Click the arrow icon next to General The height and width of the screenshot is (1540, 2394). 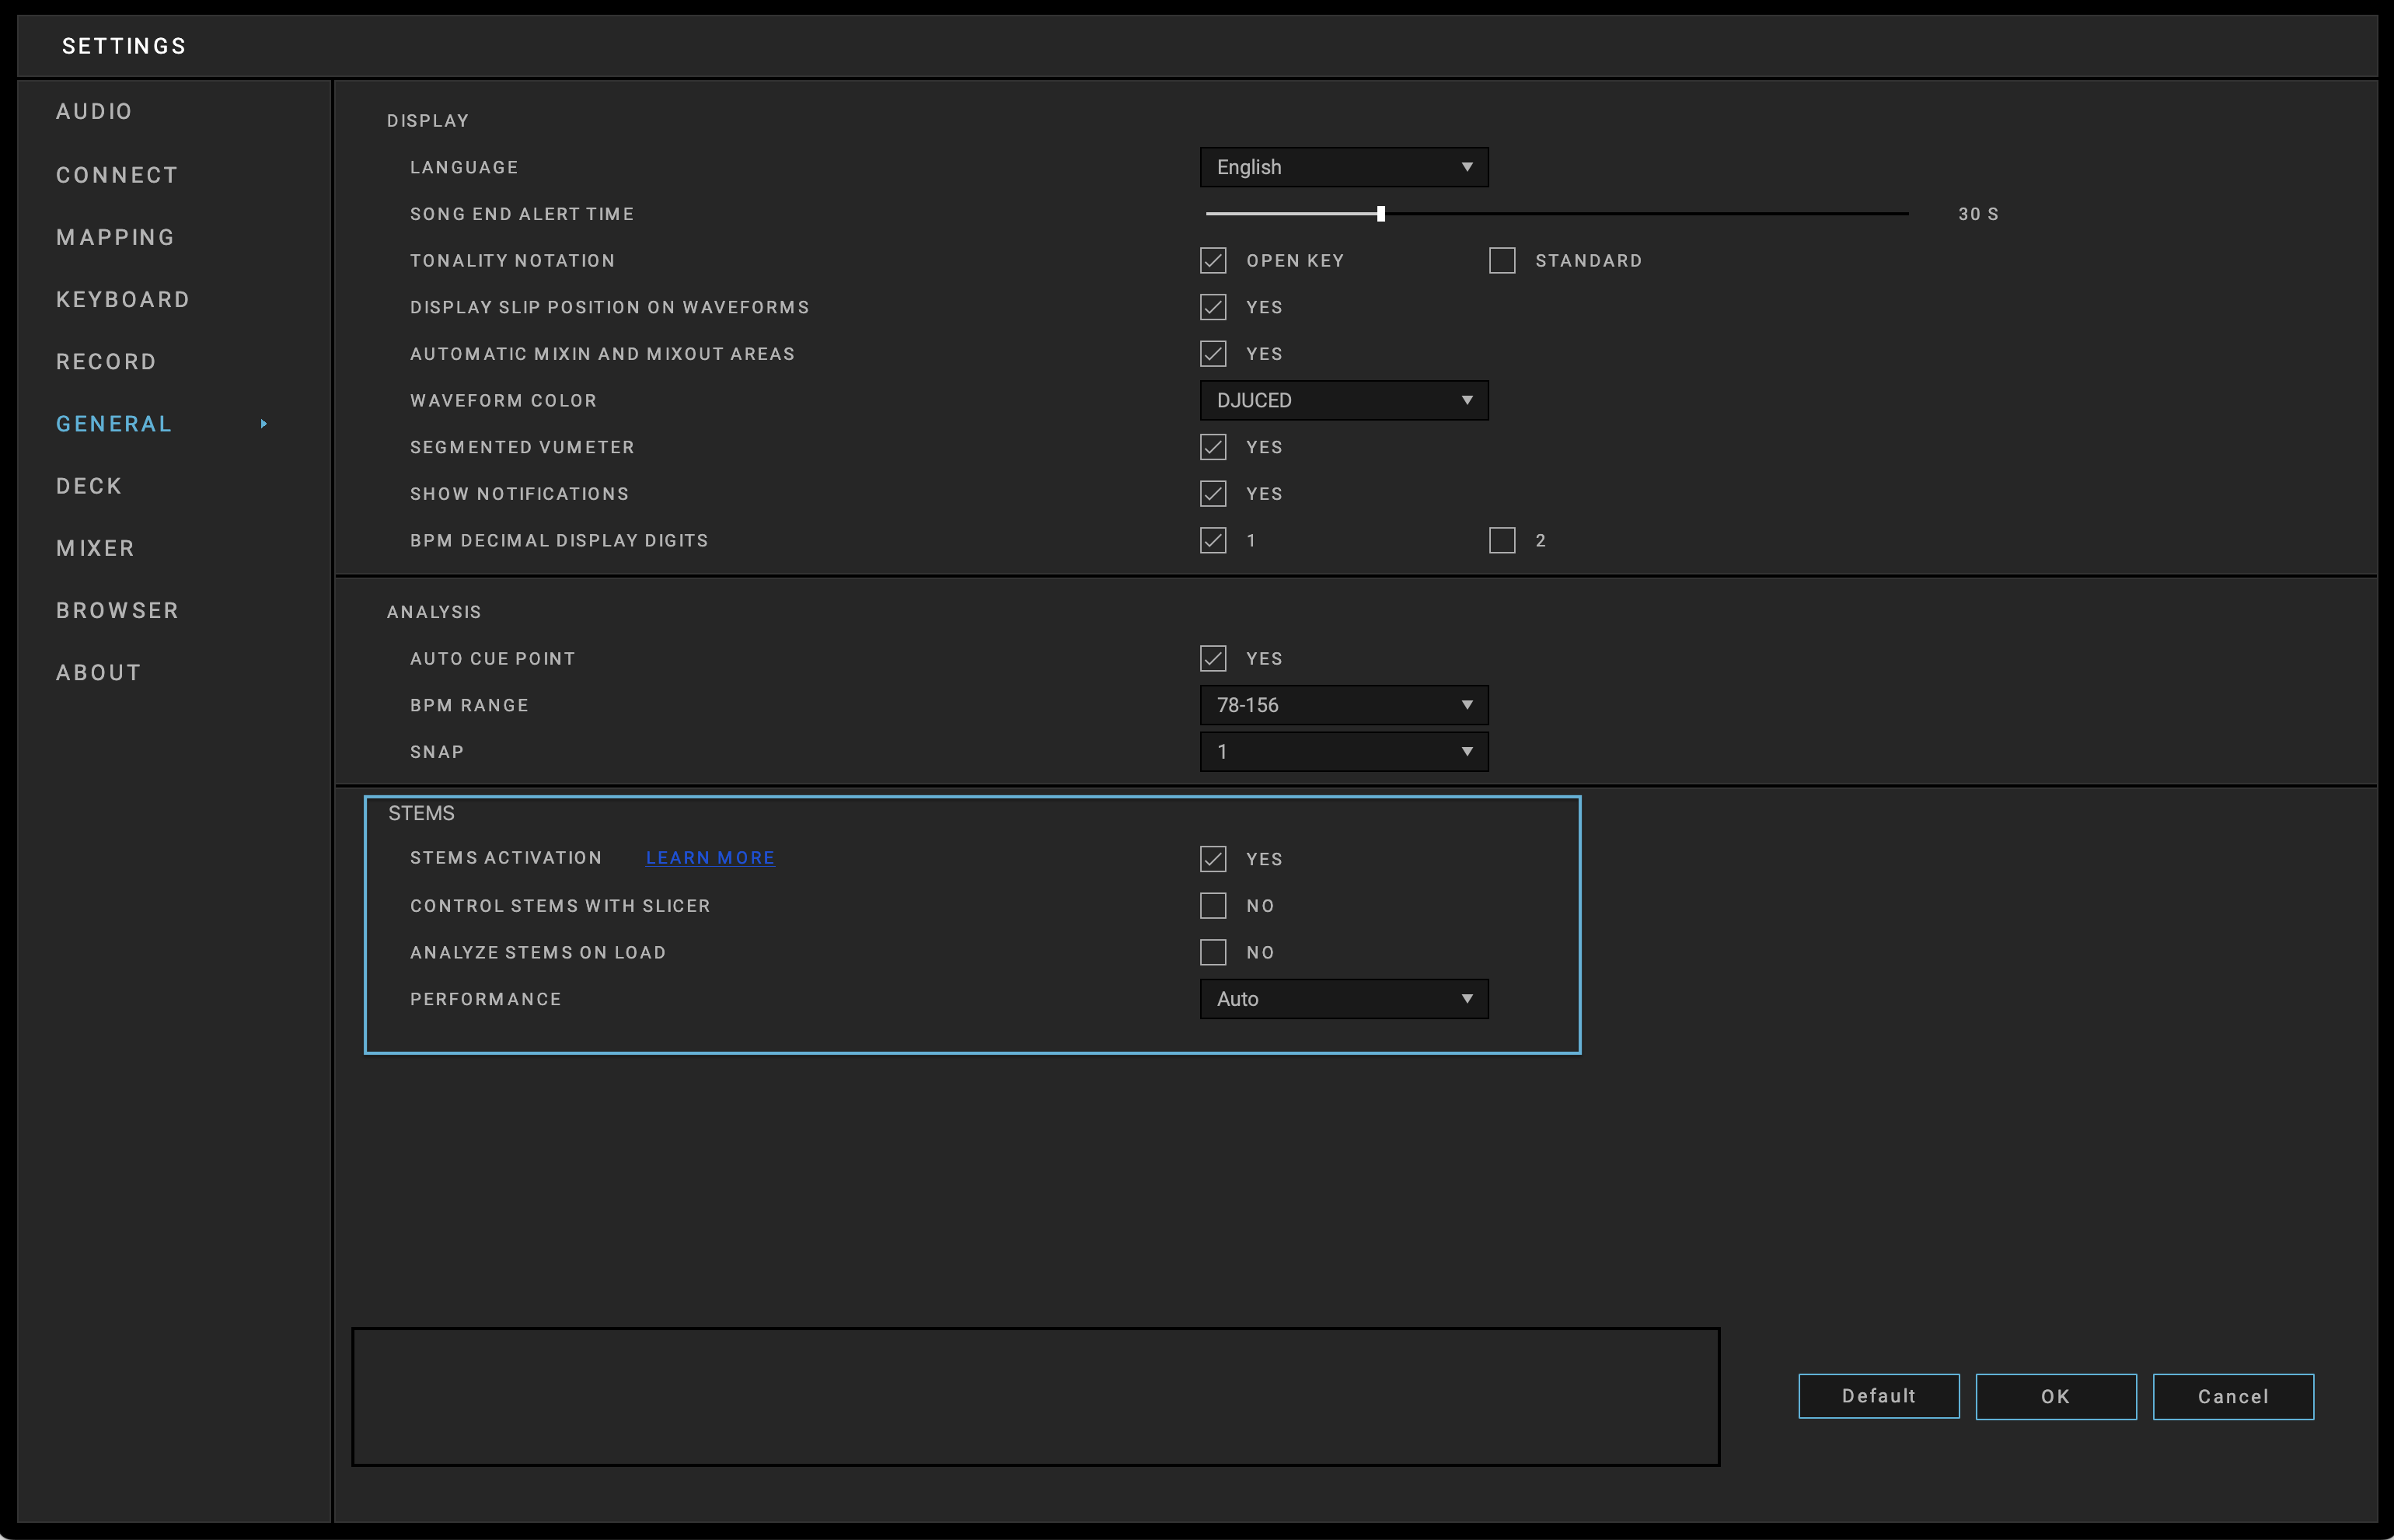click(264, 424)
